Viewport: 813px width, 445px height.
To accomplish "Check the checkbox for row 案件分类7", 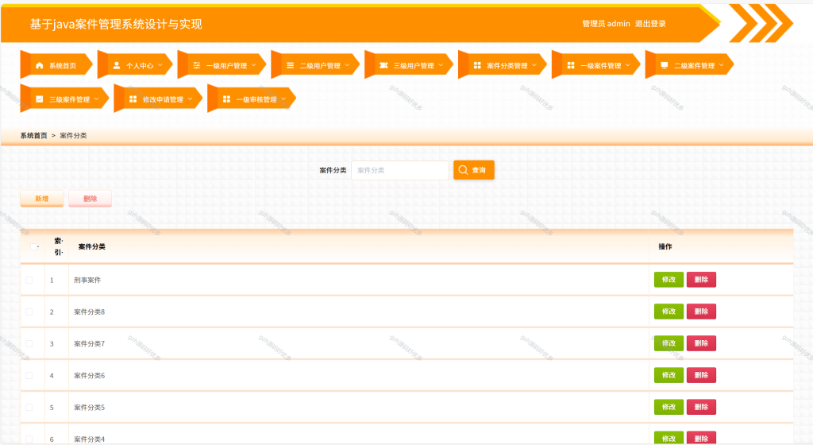I will pos(29,344).
